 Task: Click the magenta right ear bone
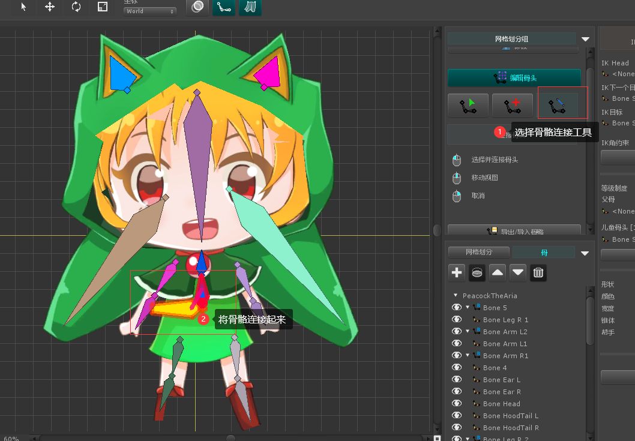(270, 75)
